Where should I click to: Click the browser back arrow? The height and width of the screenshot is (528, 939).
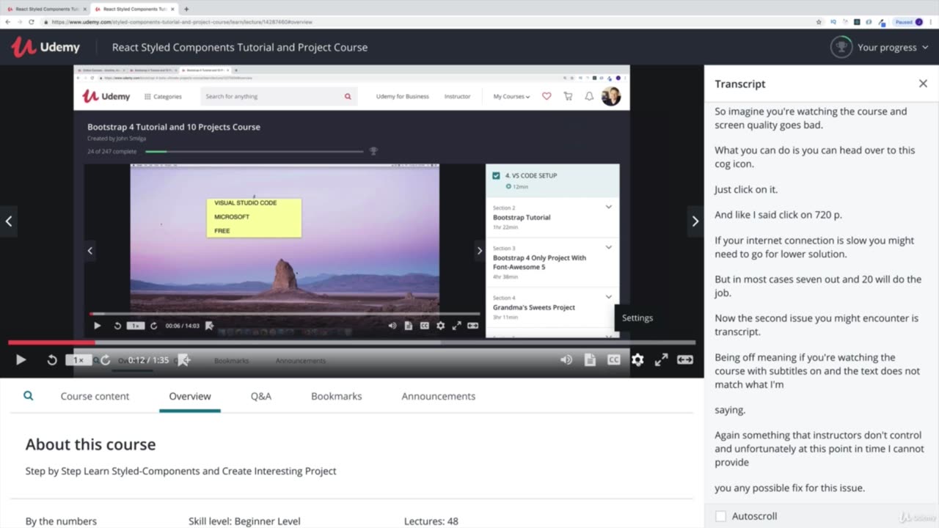click(x=7, y=22)
